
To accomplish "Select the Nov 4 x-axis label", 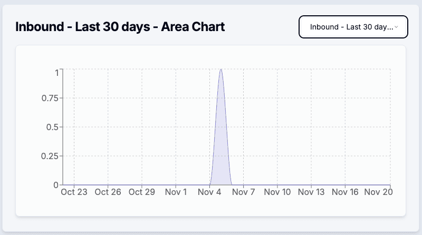I will pyautogui.click(x=209, y=192).
